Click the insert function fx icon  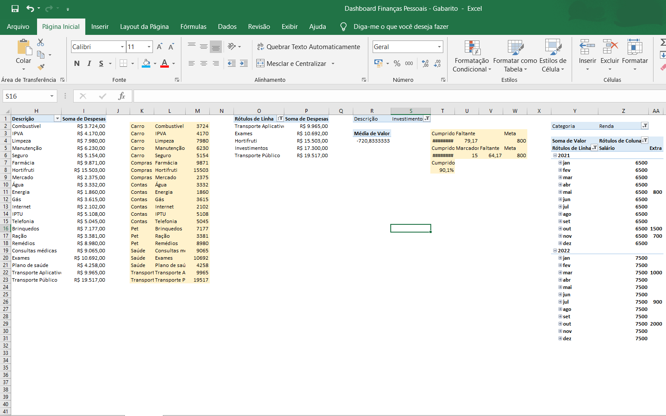tap(122, 96)
